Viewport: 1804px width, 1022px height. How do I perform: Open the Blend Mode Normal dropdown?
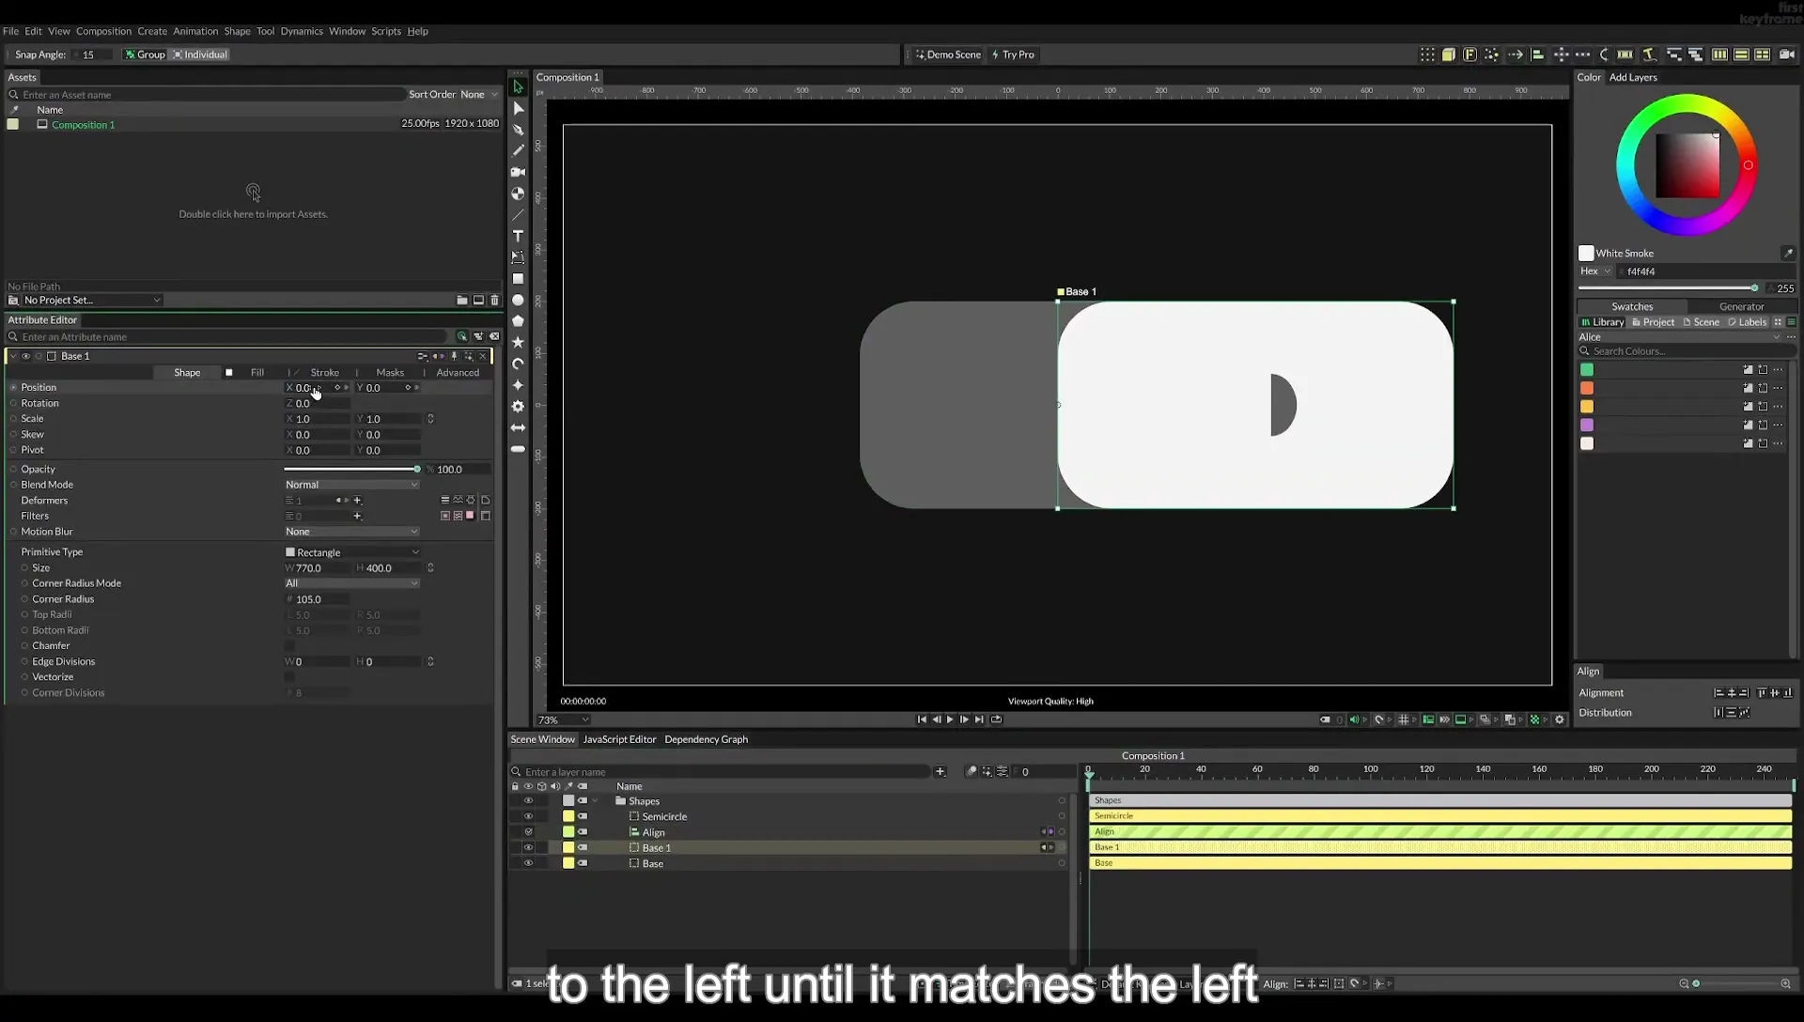coord(351,485)
